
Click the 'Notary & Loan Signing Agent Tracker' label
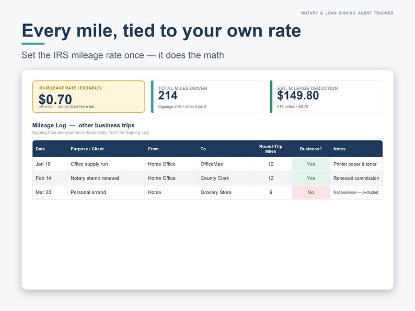[347, 13]
